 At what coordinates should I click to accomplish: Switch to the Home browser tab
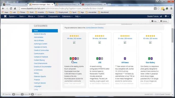pyautogui.click(x=15, y=4)
